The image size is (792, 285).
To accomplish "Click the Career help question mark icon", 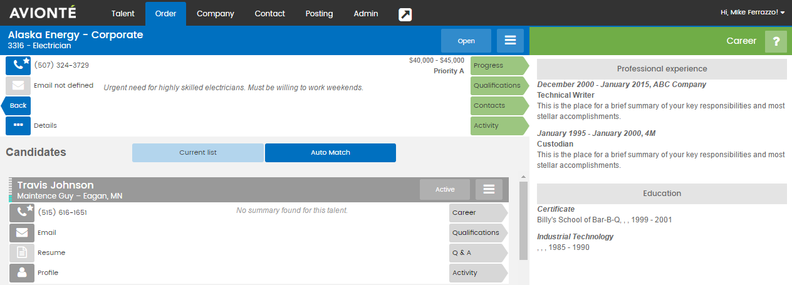I will (x=776, y=42).
